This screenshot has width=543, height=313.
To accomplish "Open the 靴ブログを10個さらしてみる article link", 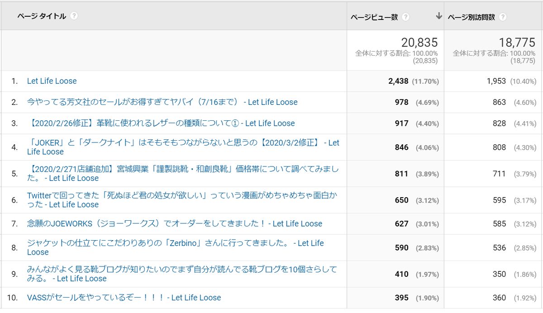I will pos(182,274).
